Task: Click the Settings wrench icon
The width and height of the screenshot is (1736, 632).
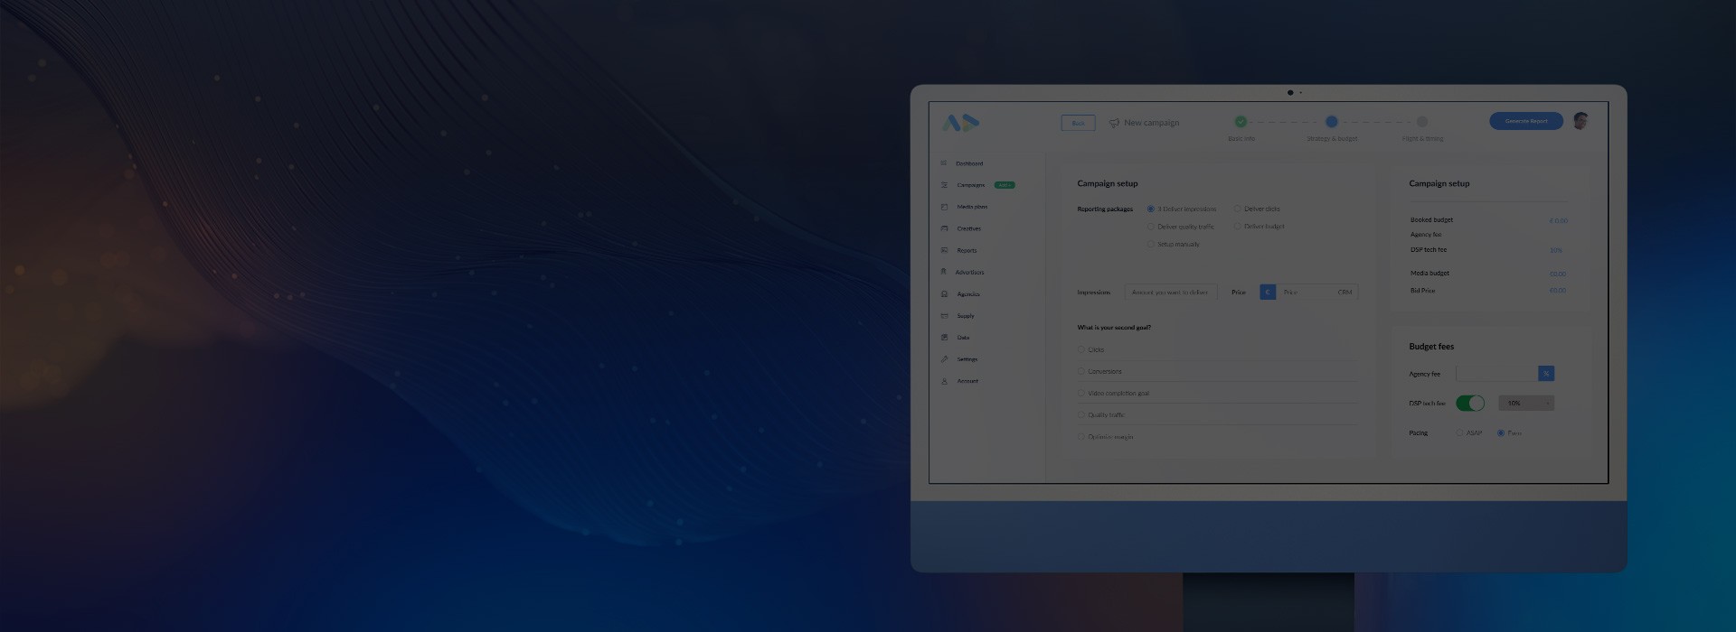Action: click(944, 359)
